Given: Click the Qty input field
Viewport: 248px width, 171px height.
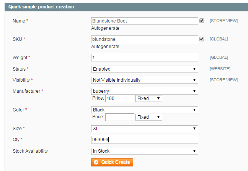Looking at the screenshot, I should click(x=144, y=140).
